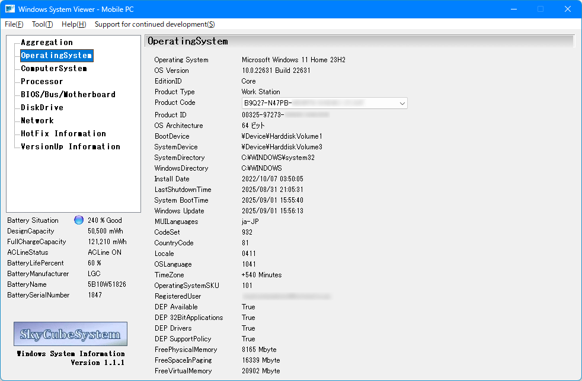Click BootDevice value ending HarddiskVolume1
Viewport: 582px width, 381px height.
(x=282, y=136)
